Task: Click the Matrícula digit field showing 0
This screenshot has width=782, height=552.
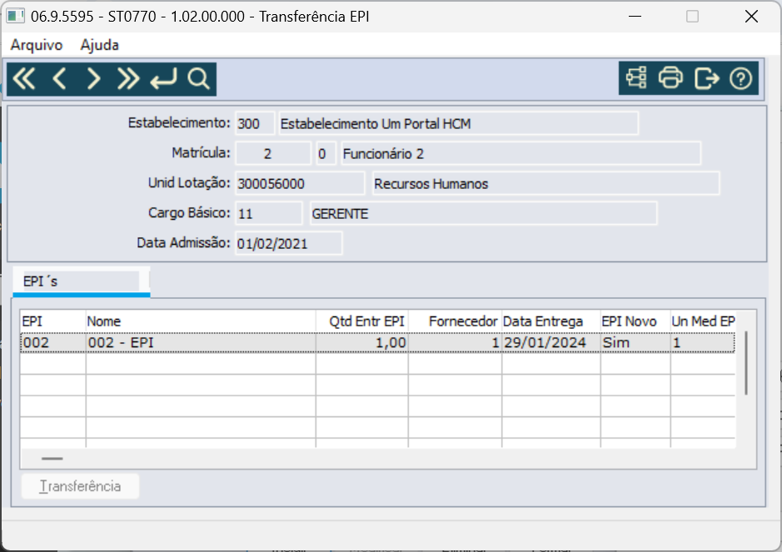Action: click(x=326, y=153)
